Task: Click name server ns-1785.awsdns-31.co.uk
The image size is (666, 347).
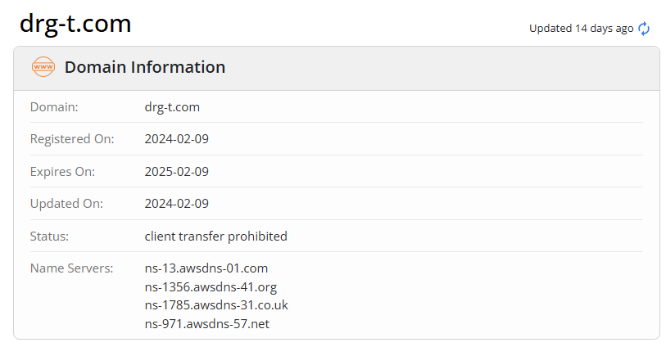Action: tap(216, 306)
